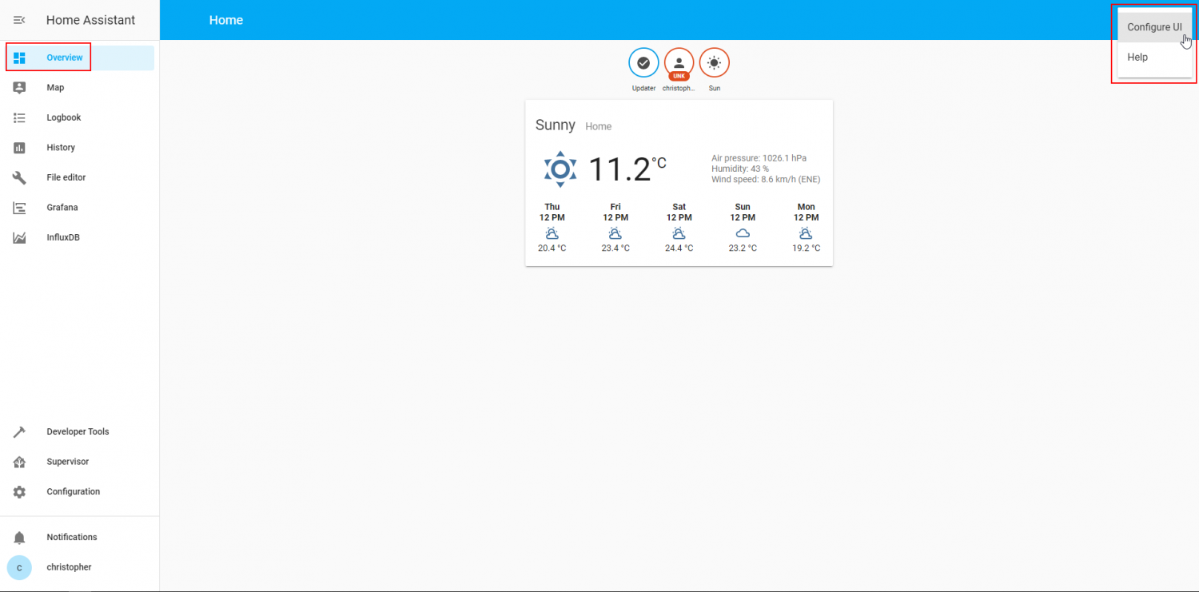The width and height of the screenshot is (1199, 592).
Task: Open the Updater badge at the top
Action: 643,62
